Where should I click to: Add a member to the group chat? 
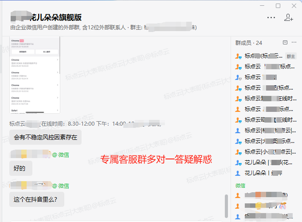click(289, 17)
